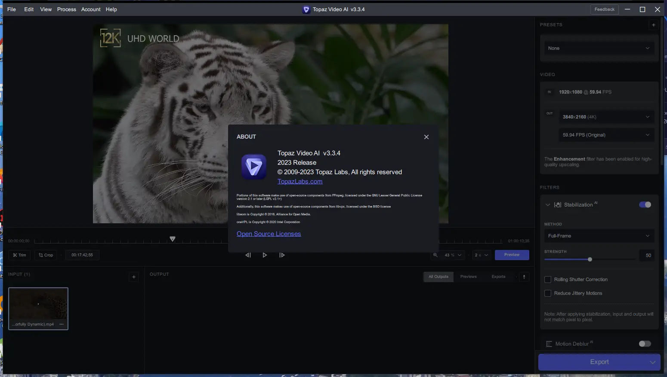
Task: Click the zoom magnifier icon near the preview controls
Action: click(435, 255)
